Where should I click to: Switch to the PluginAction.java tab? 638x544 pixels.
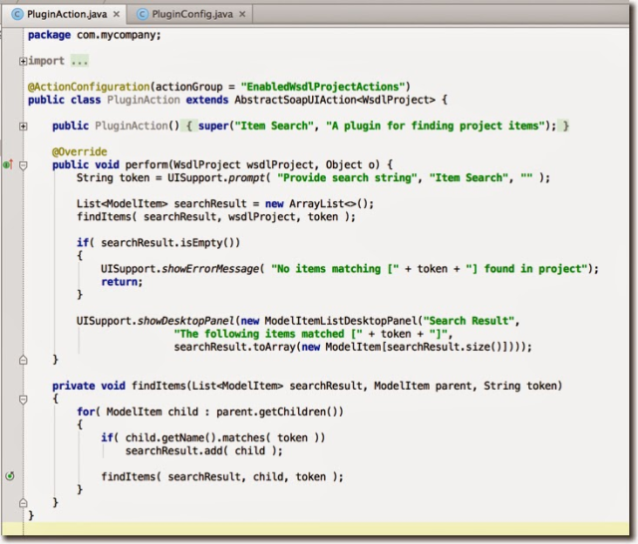64,14
